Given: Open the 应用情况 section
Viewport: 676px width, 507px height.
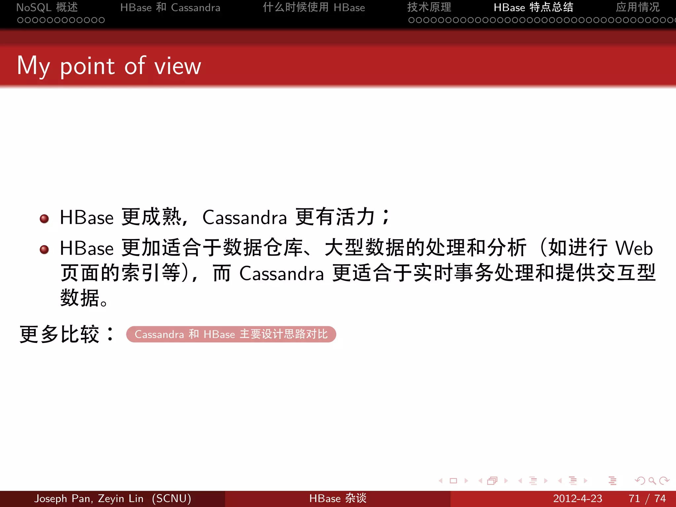Looking at the screenshot, I should [638, 7].
